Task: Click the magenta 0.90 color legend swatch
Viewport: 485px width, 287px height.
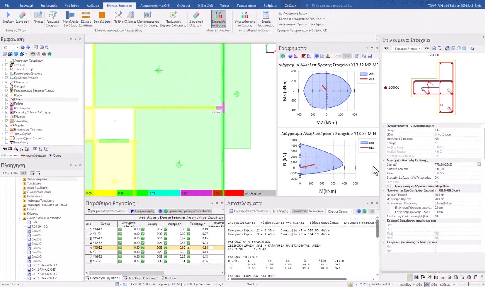Action: tap(196, 193)
